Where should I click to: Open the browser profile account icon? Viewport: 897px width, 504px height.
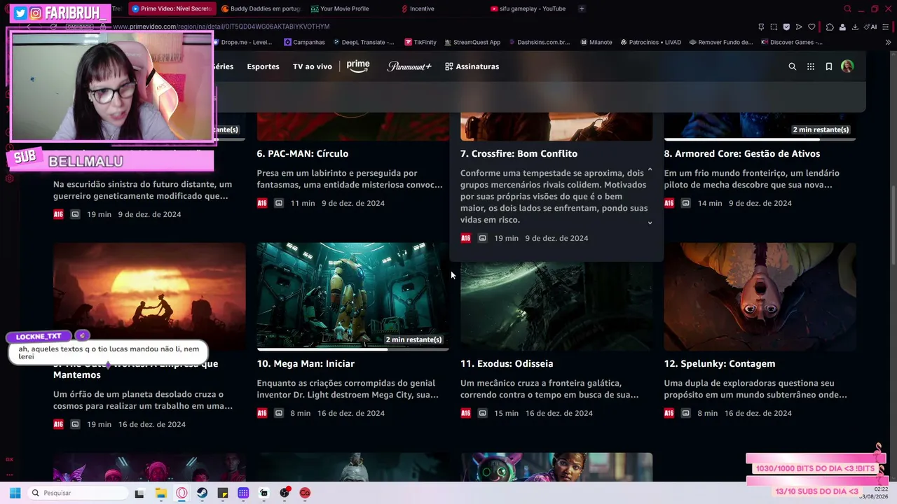coord(842,27)
